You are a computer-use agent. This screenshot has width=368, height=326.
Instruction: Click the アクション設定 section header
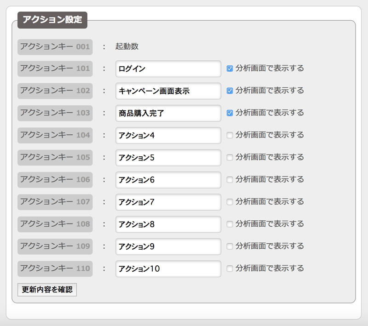coord(52,20)
